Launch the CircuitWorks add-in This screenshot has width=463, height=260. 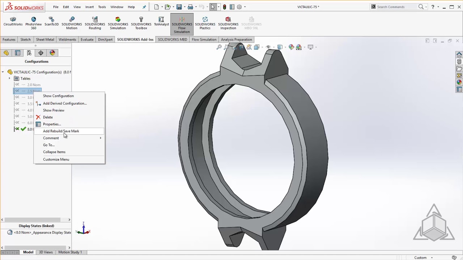point(13,22)
